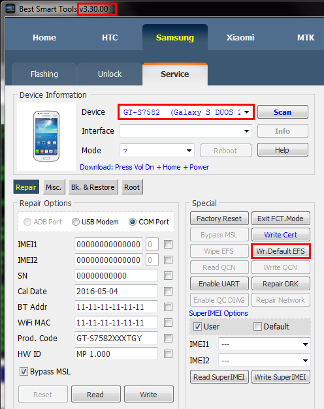Click the Galaxy S DUOS phone thumbnail

pos(46,136)
